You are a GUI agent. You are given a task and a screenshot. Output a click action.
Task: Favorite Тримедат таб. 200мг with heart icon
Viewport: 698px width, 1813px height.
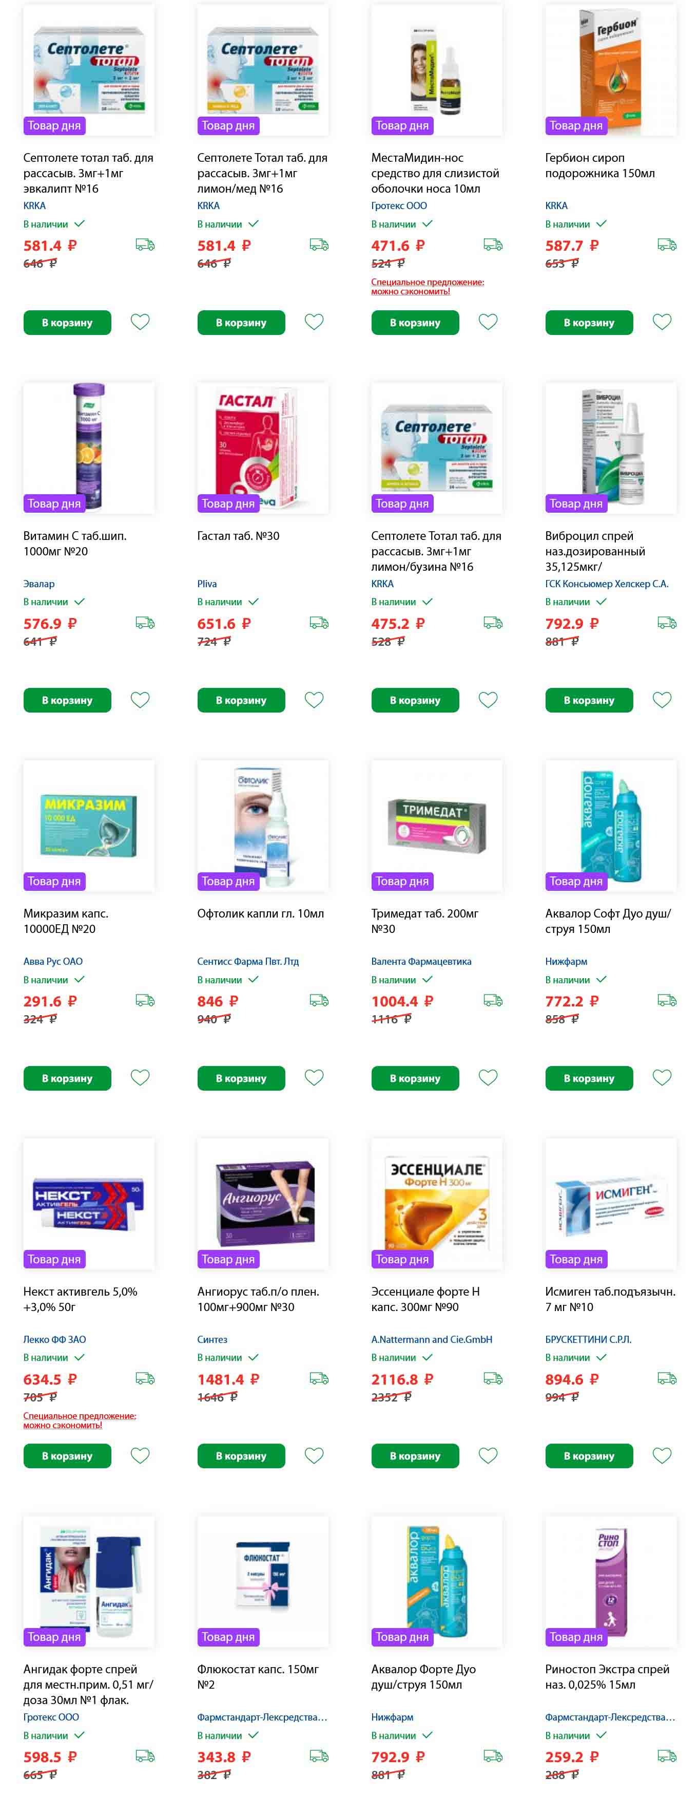pos(488,1077)
